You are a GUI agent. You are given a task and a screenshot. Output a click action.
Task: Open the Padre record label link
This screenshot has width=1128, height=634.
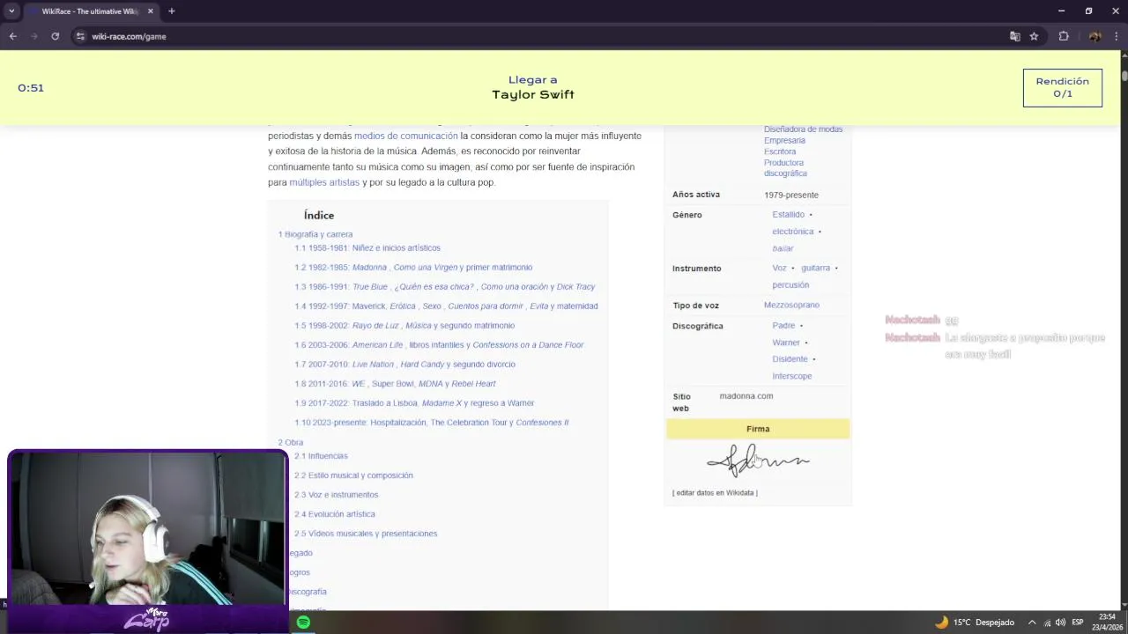coord(783,326)
